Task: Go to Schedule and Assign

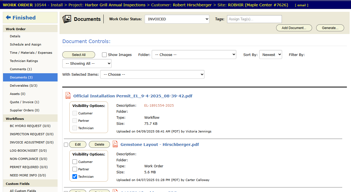Action: point(30,44)
